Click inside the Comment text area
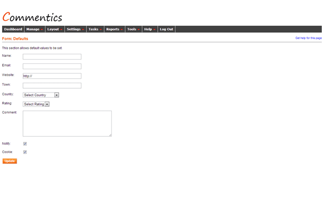This screenshot has height=215, width=322. pos(67,124)
